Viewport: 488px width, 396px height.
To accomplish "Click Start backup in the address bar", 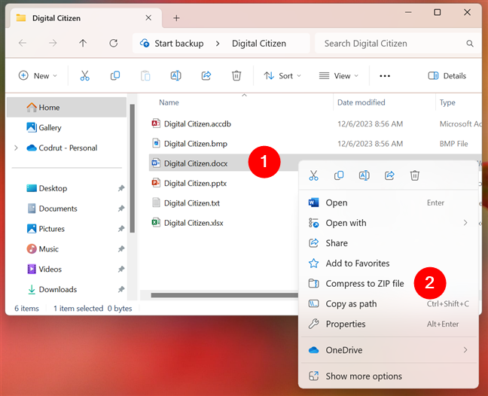I will click(x=179, y=43).
